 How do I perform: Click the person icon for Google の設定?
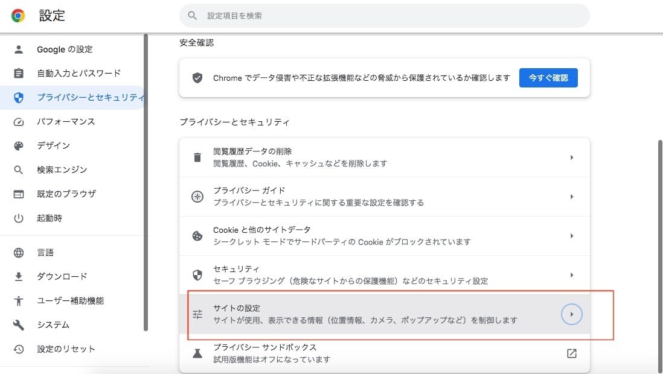click(x=19, y=49)
